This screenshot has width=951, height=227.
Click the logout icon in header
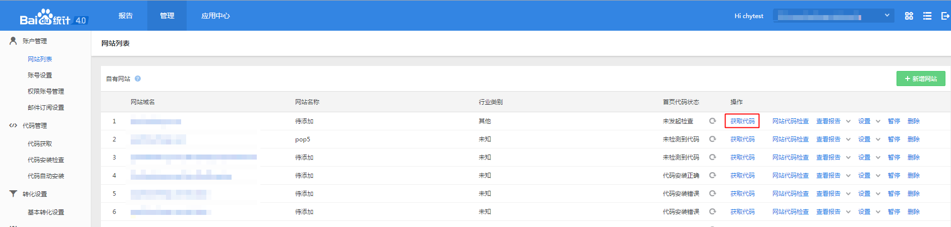945,16
